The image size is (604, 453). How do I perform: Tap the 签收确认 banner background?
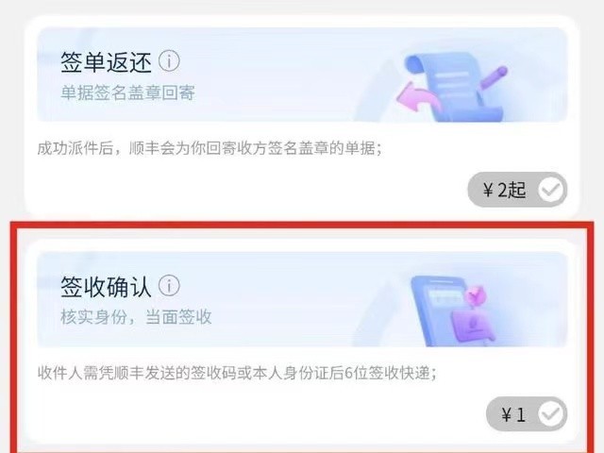click(x=302, y=299)
